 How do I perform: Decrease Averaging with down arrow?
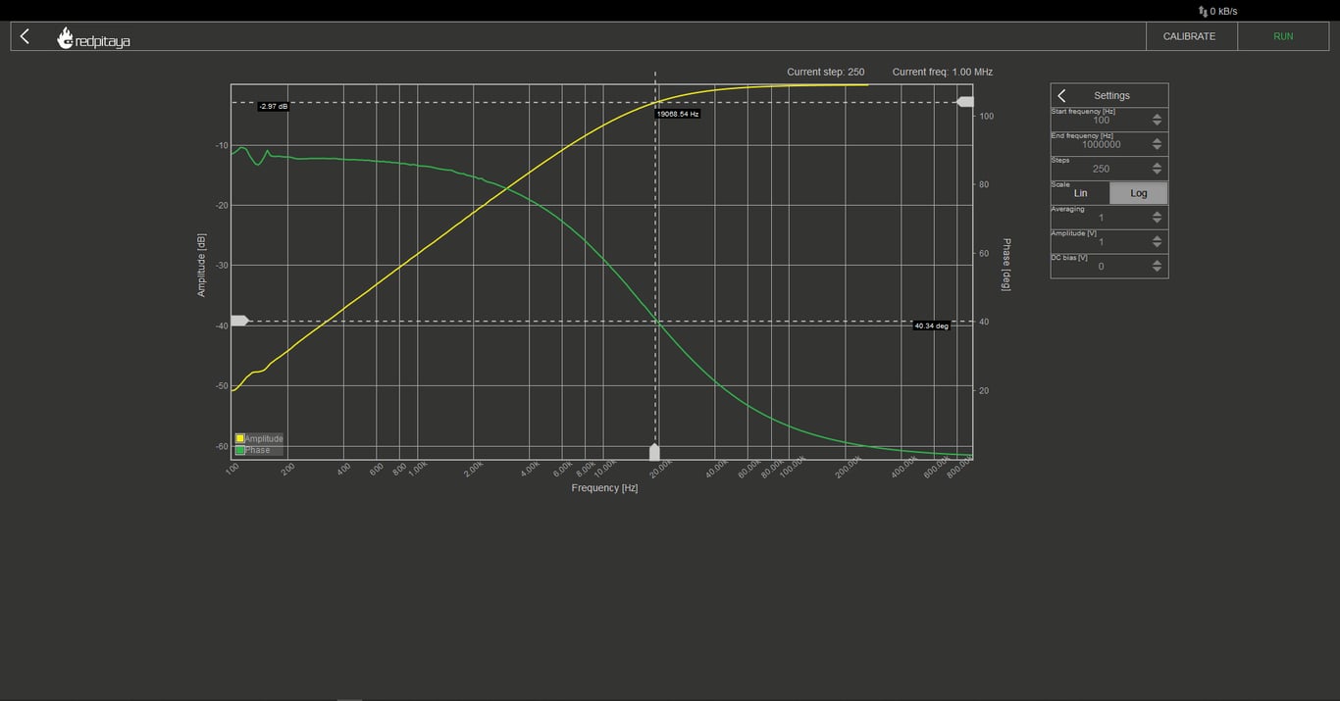point(1157,222)
